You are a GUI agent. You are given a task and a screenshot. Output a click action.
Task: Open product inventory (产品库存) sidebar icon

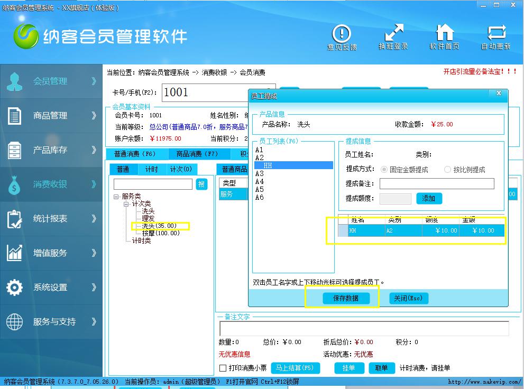(x=14, y=150)
